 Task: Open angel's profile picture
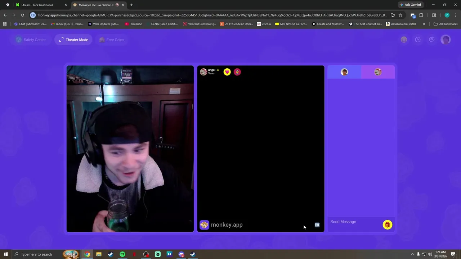(x=203, y=72)
